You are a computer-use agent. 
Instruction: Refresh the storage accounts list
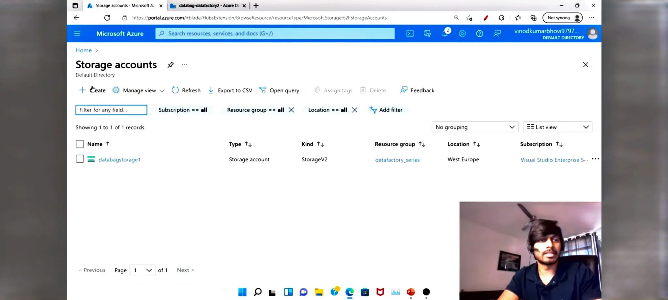186,90
